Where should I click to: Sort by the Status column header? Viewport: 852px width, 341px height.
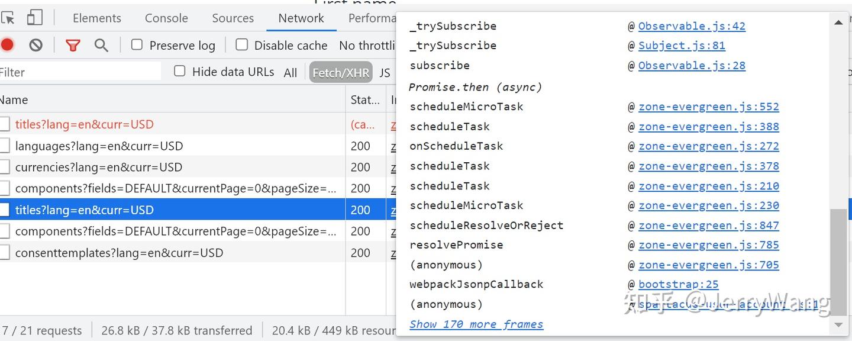pos(365,100)
